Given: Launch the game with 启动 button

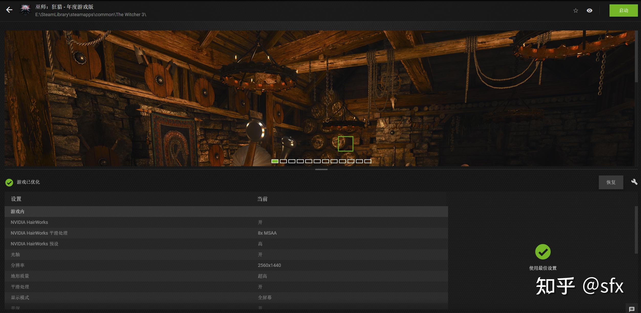Looking at the screenshot, I should [x=623, y=11].
